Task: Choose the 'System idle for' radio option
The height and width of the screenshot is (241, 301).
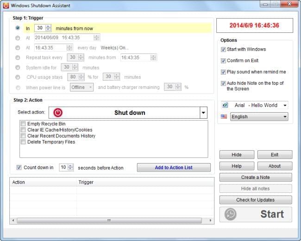Action: [x=18, y=68]
